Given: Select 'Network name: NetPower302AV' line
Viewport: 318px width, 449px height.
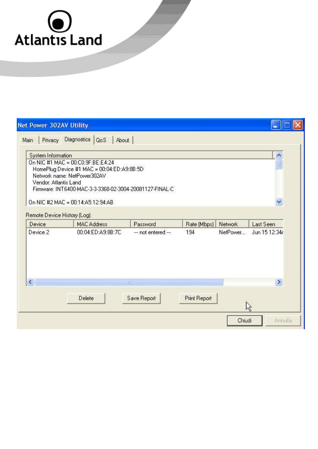Looking at the screenshot, I should click(x=69, y=175).
